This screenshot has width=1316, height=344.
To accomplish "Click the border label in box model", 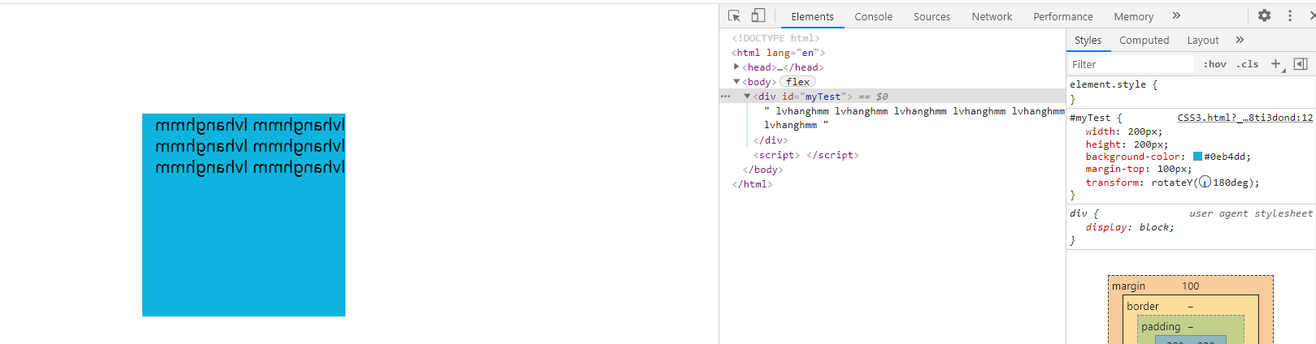I will [x=1143, y=306].
